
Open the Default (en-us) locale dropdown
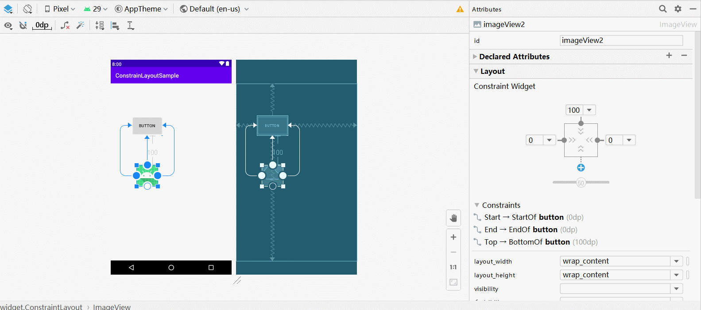tap(214, 9)
